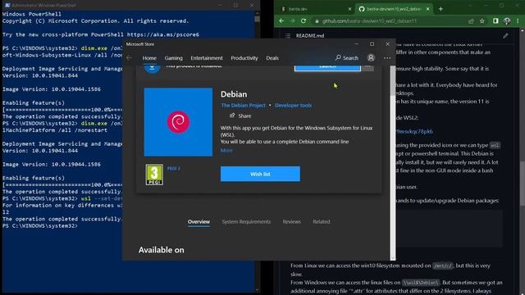Open the PEGI 3 rating link

pyautogui.click(x=173, y=169)
